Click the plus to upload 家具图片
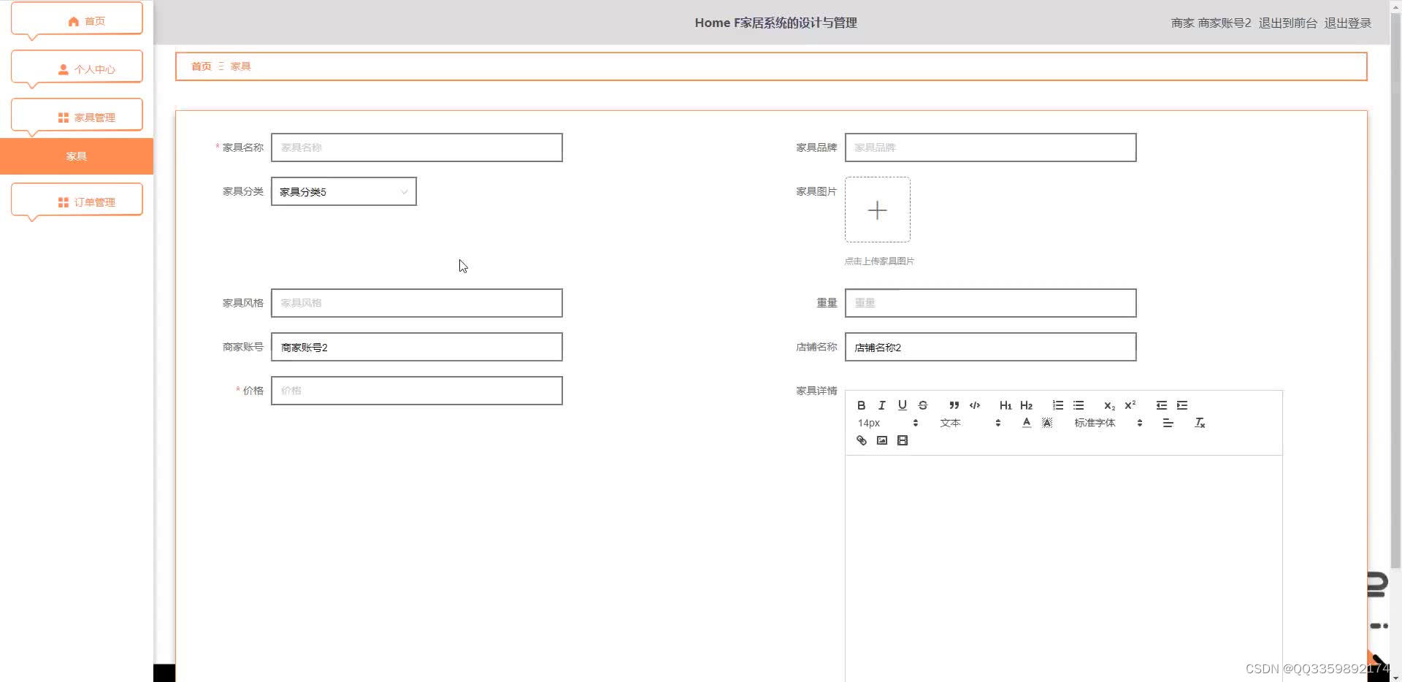Screen dimensions: 1402x682 tap(877, 210)
